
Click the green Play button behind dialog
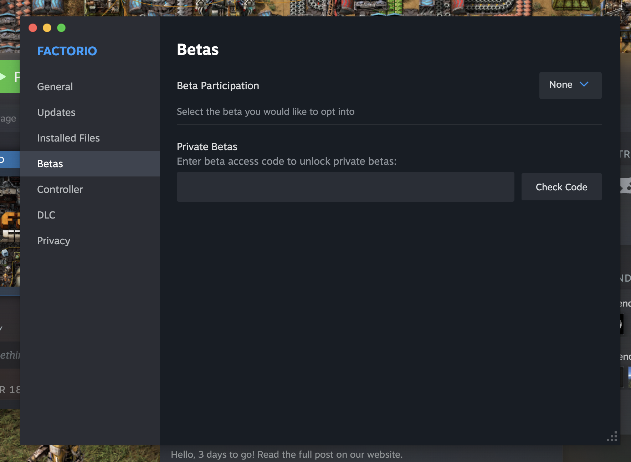point(10,77)
